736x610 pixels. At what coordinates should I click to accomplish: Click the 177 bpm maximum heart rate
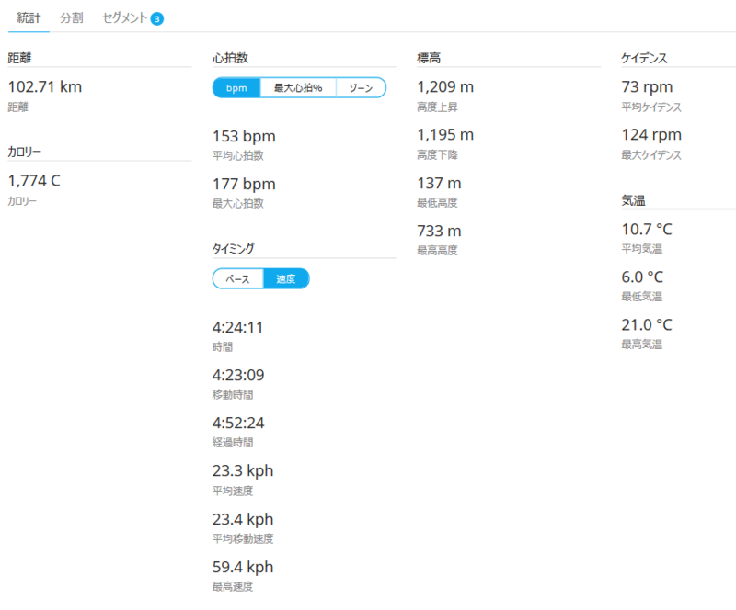244,185
